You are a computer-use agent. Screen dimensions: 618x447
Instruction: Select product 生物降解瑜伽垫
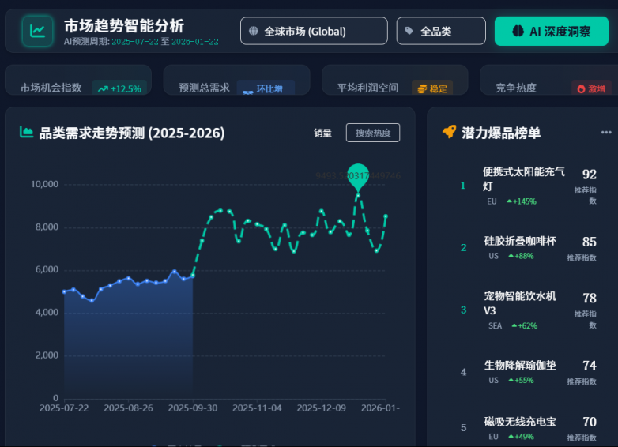click(x=520, y=366)
